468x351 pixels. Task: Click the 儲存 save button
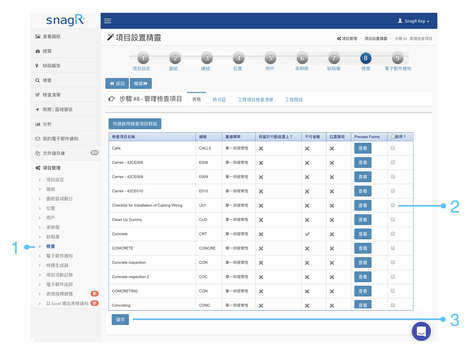(x=120, y=319)
